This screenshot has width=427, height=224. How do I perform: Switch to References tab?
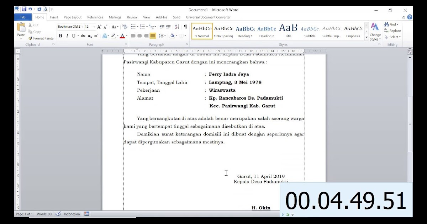(x=95, y=17)
